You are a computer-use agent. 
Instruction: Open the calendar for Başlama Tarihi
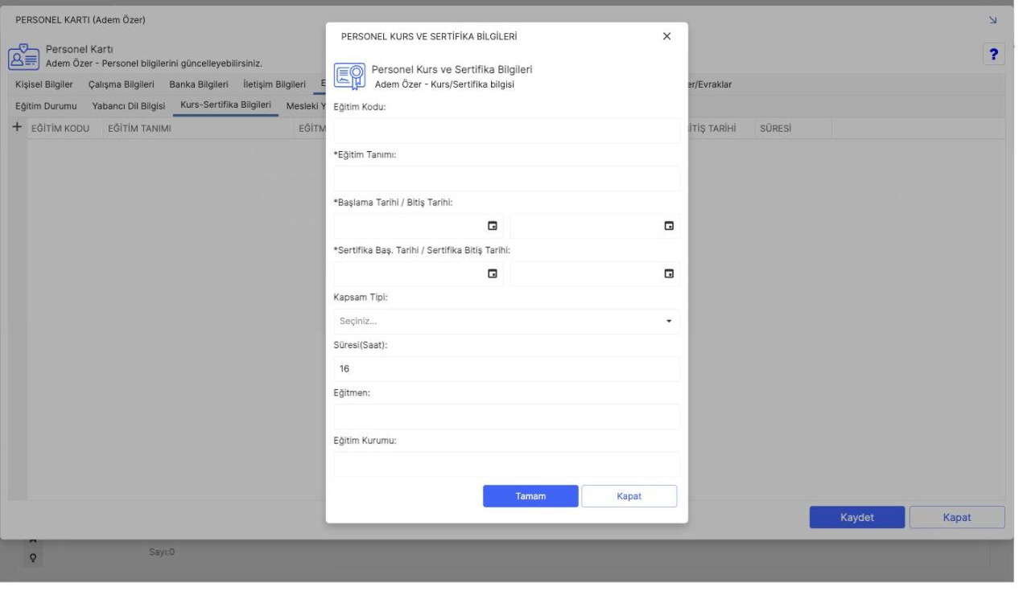coord(493,226)
